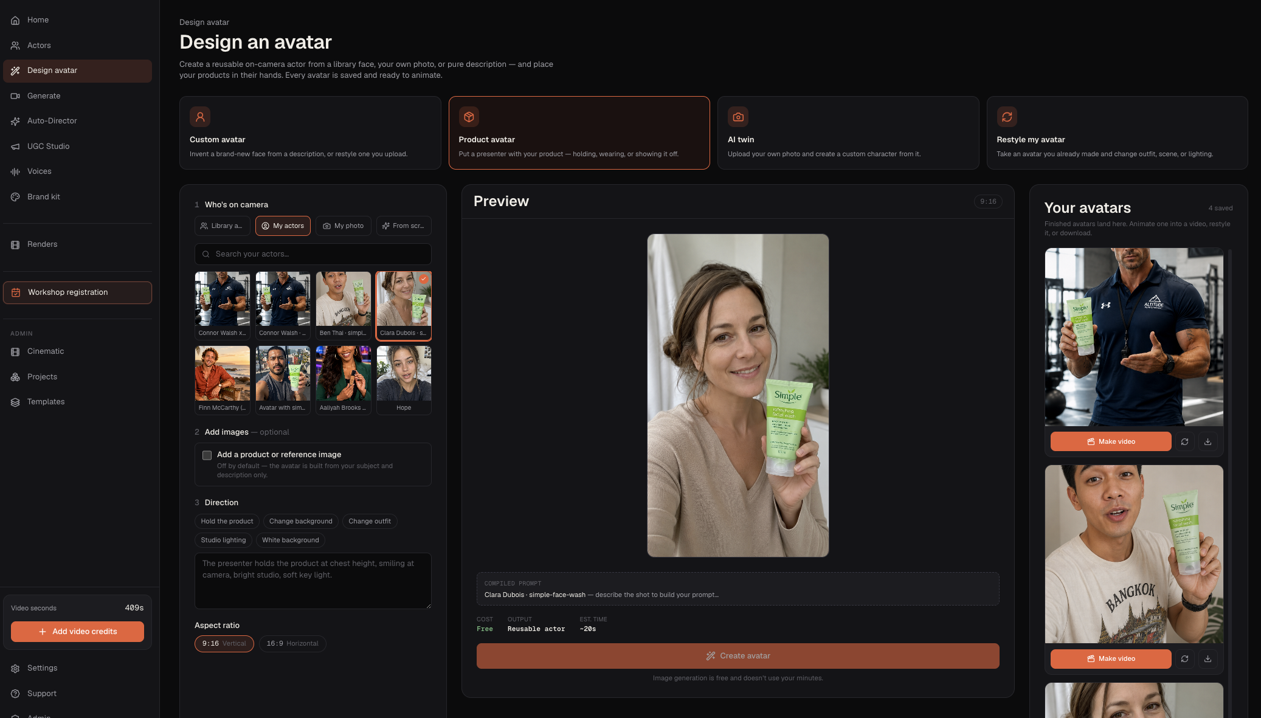
Task: Select the Aaliyah Brooks actor thumbnail
Action: (344, 381)
